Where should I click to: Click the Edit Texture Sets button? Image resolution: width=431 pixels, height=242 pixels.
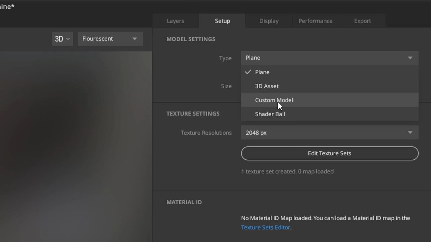[x=329, y=153]
